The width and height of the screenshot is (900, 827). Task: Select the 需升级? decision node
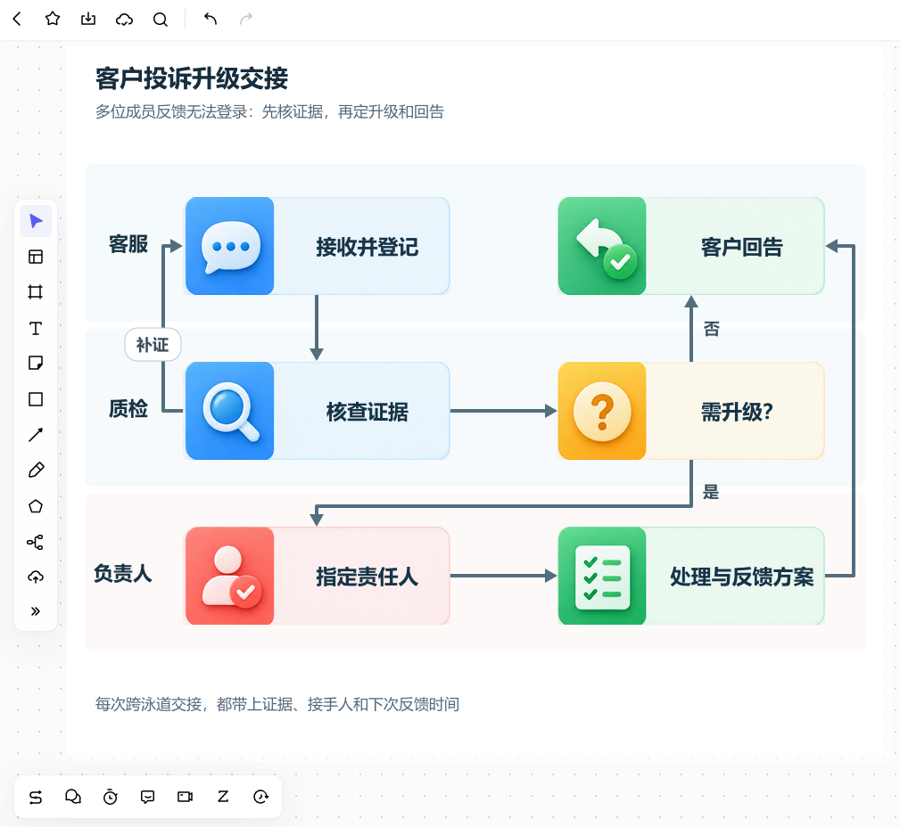[x=691, y=411]
